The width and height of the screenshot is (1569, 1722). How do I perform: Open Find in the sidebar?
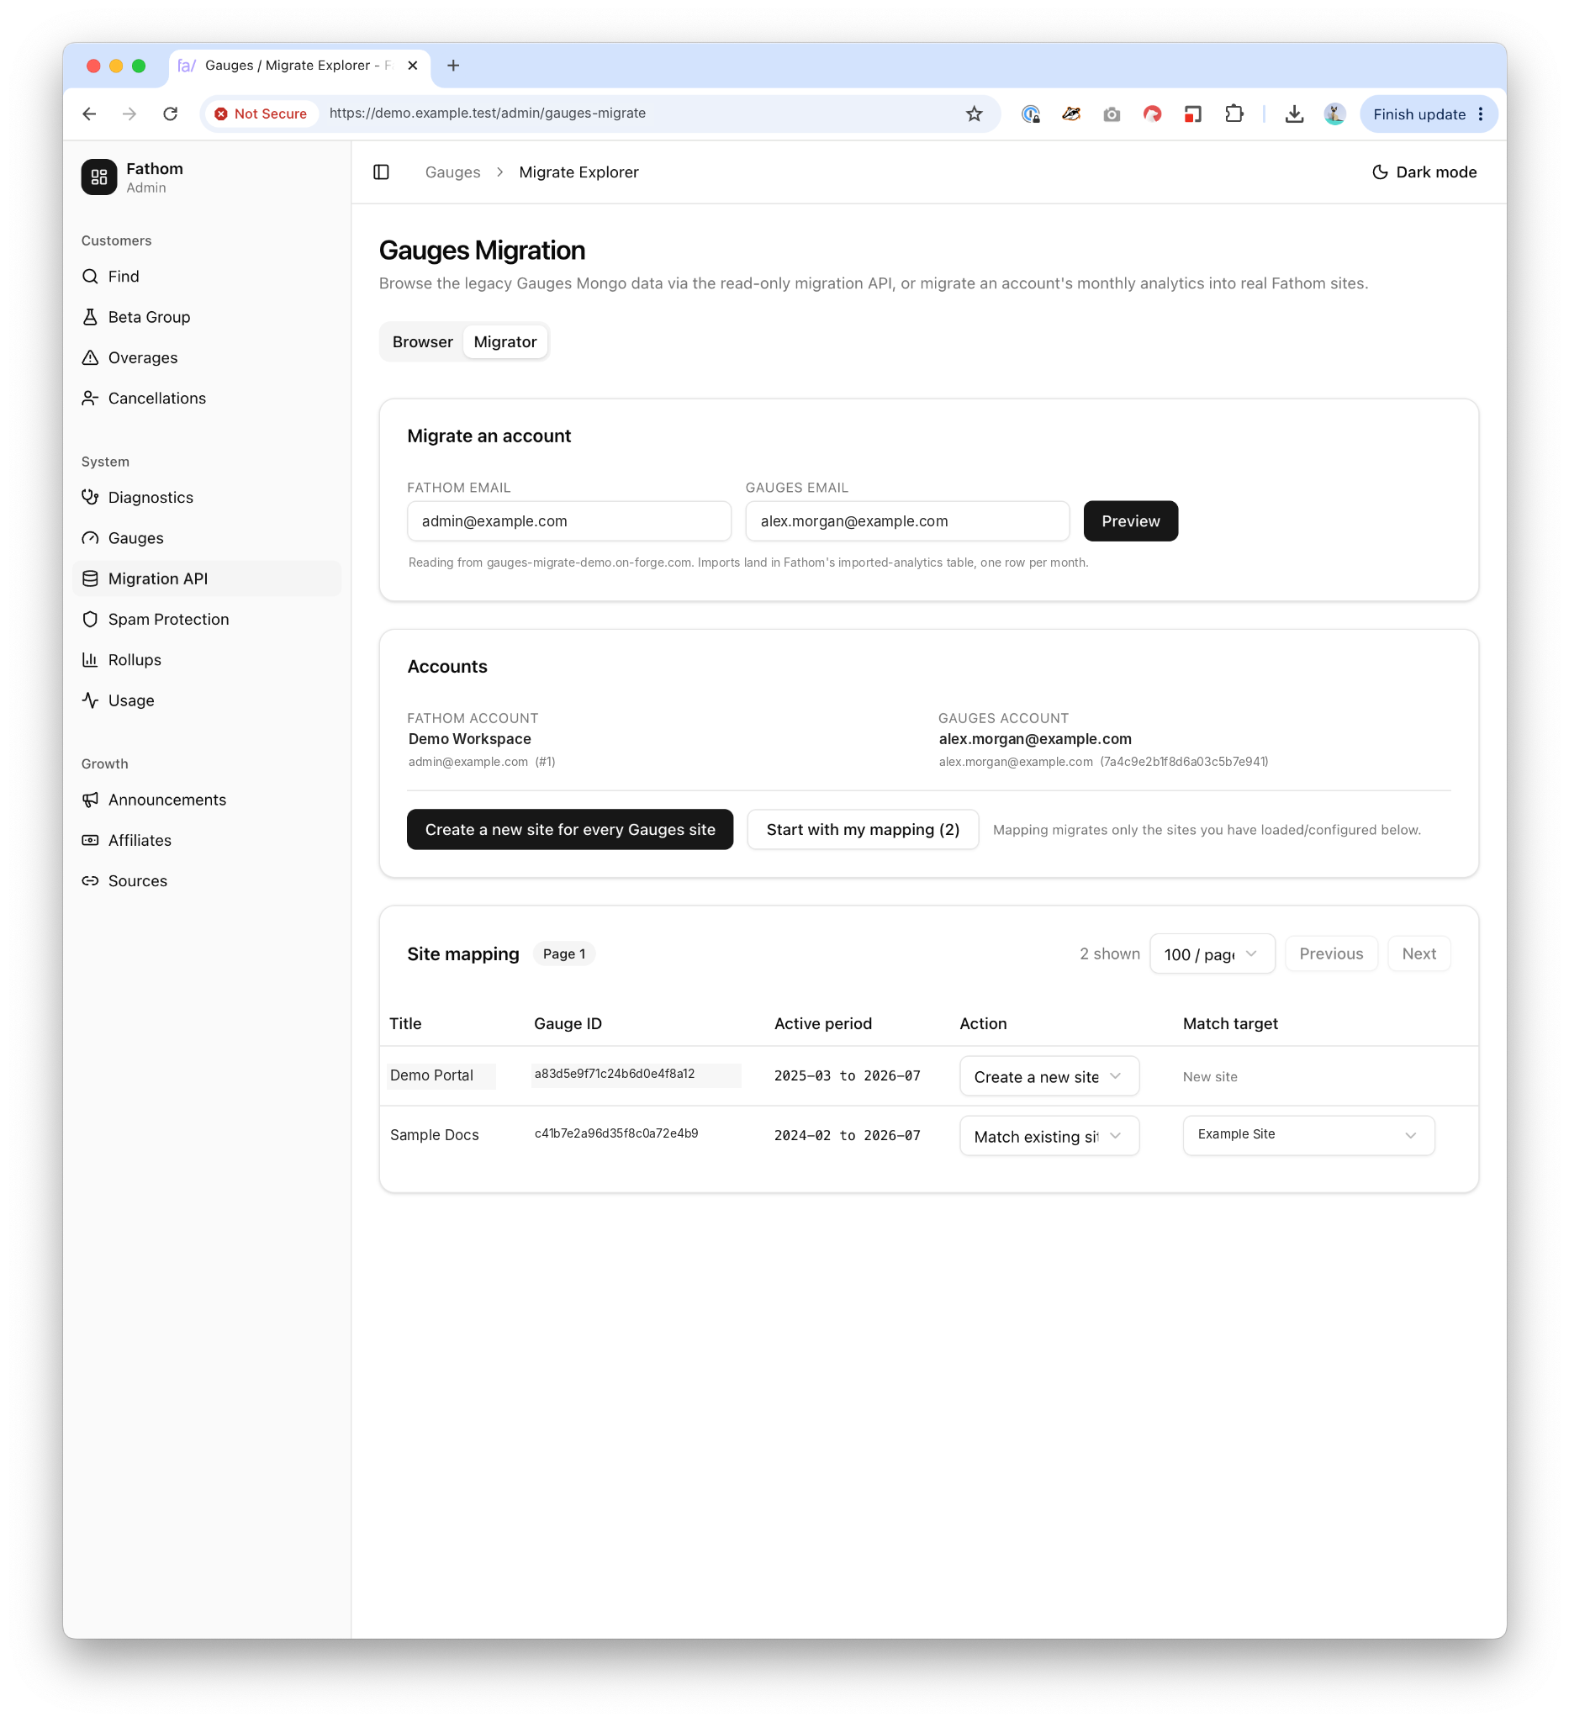point(208,276)
